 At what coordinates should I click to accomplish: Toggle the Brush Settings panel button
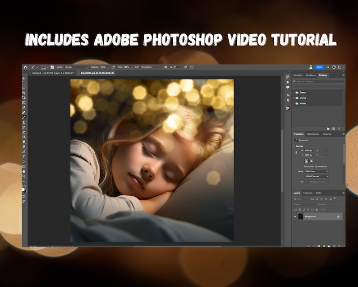click(52, 67)
